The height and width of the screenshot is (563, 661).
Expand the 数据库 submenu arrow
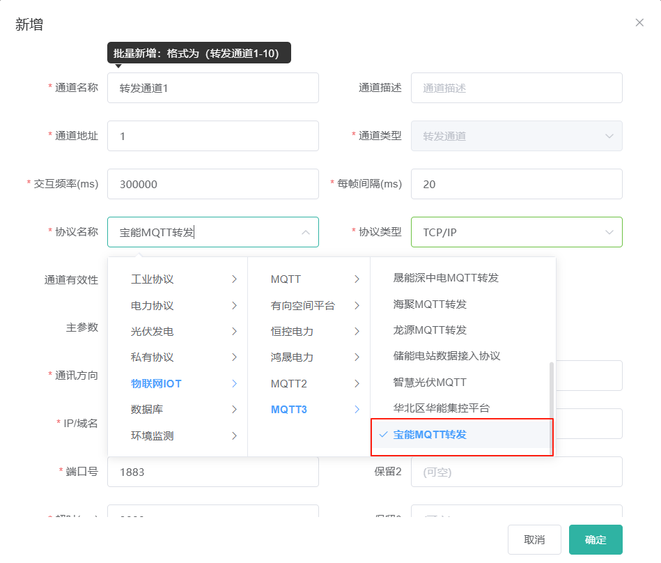point(234,410)
